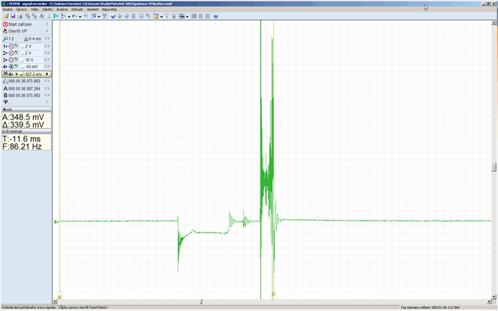Expand the arrow on the φ row
This screenshot has width=498, height=311.
[47, 102]
